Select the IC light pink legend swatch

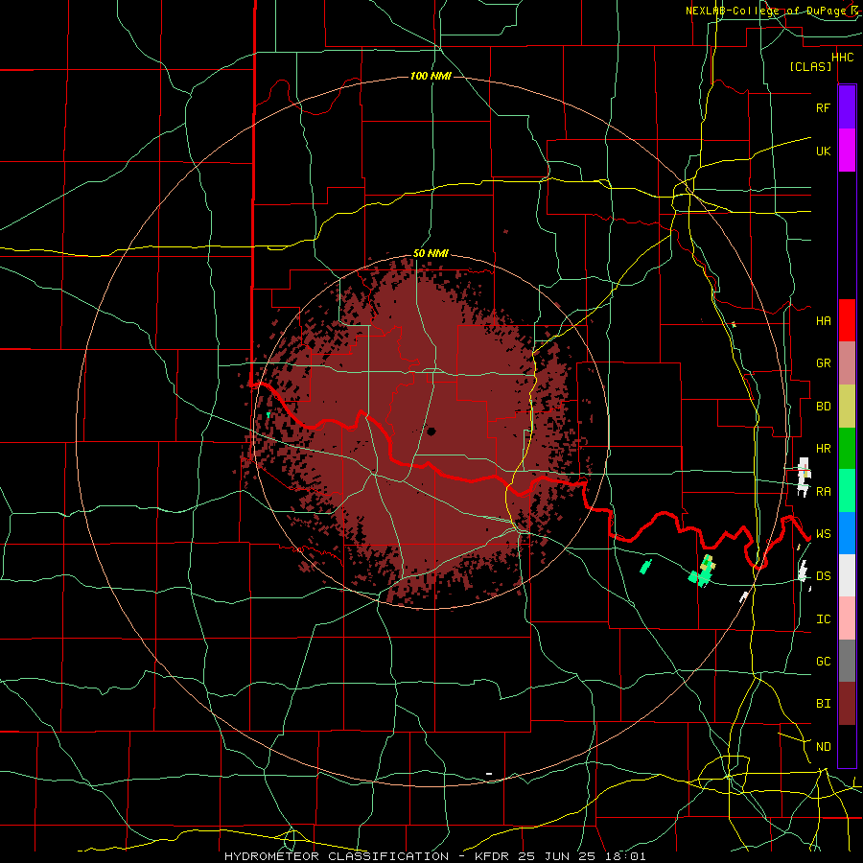click(x=847, y=618)
